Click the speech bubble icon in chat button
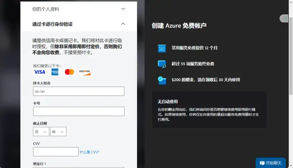293x168 pixels. pyautogui.click(x=262, y=163)
